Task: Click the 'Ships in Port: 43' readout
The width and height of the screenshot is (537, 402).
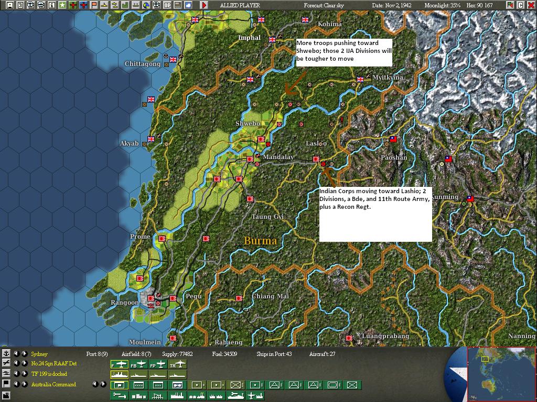Action: 274,354
